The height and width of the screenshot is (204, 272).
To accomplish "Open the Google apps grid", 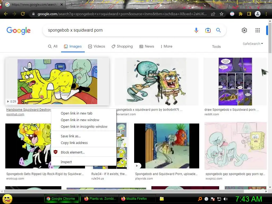I will pos(258,30).
